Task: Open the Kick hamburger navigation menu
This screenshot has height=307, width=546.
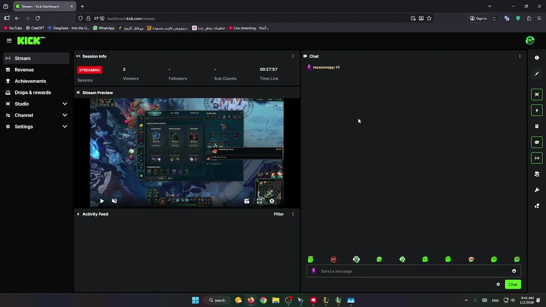Action: [9, 41]
